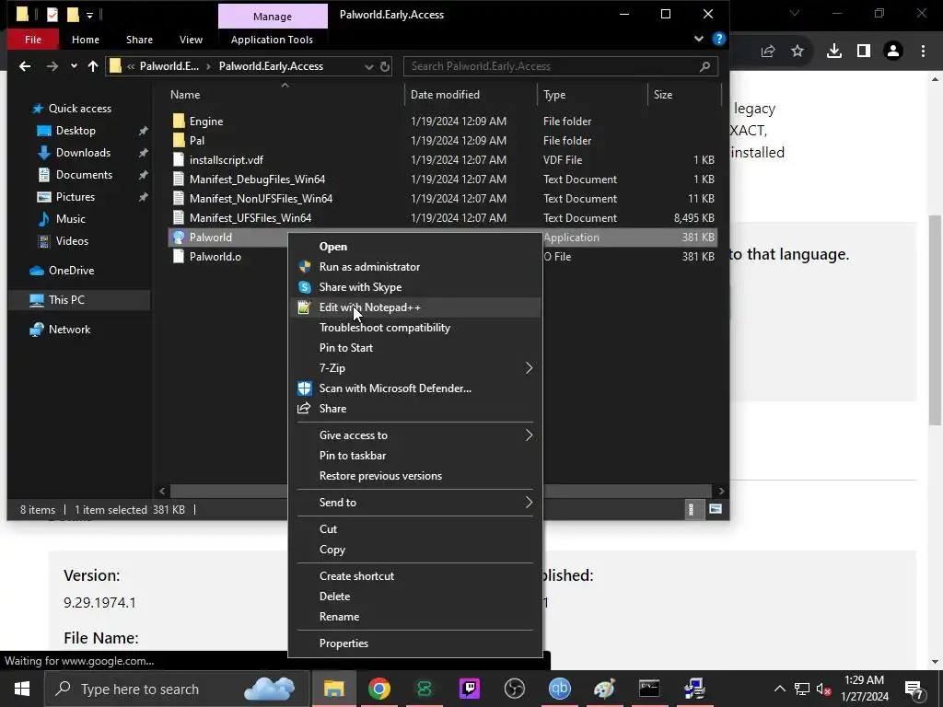Screen dimensions: 943x707
Task: Bookmark the page with Chrome star icon
Action: click(x=797, y=52)
